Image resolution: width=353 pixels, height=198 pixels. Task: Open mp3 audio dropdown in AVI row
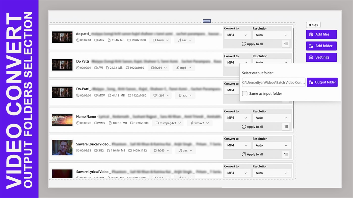[183, 68]
